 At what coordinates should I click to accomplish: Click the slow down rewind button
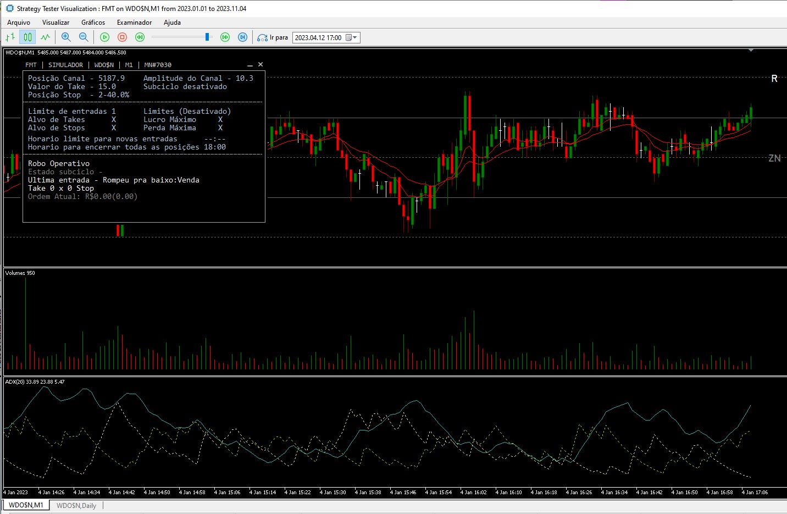[140, 37]
